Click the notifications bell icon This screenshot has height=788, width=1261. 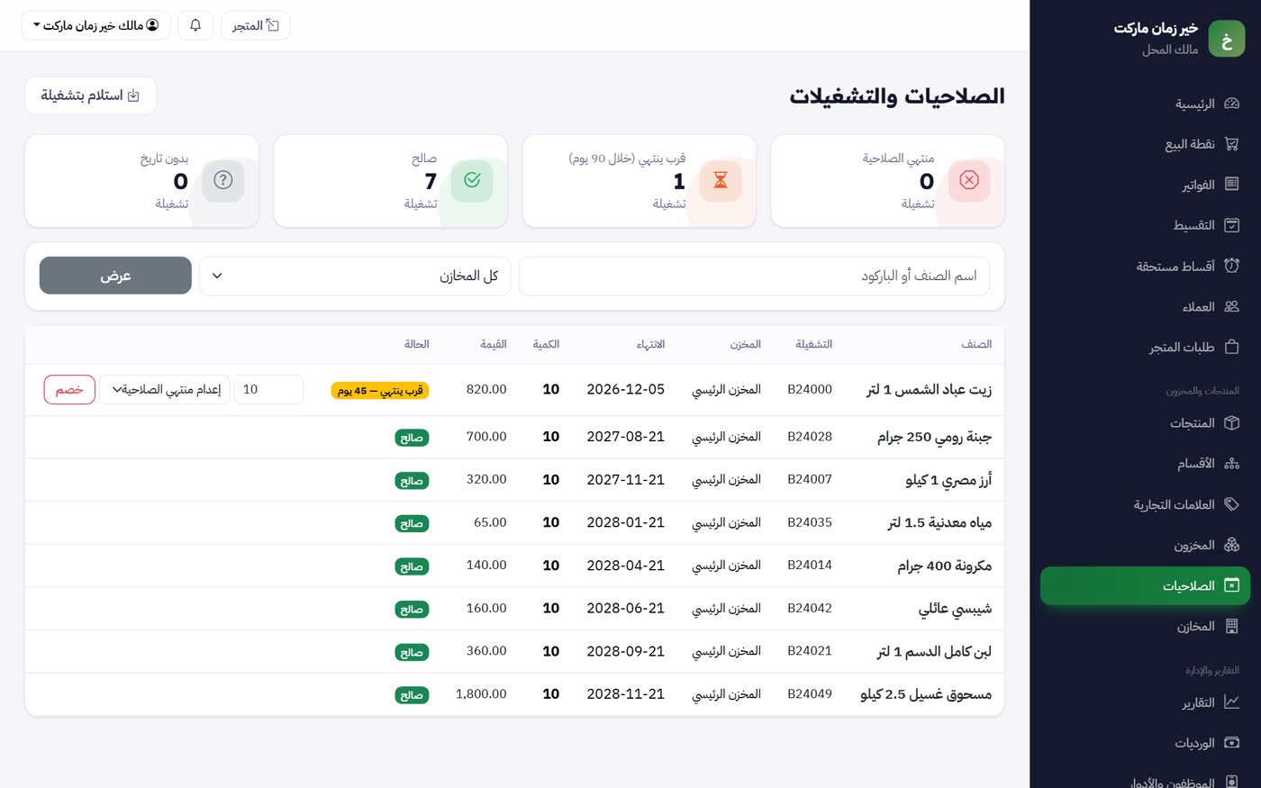[x=195, y=25]
